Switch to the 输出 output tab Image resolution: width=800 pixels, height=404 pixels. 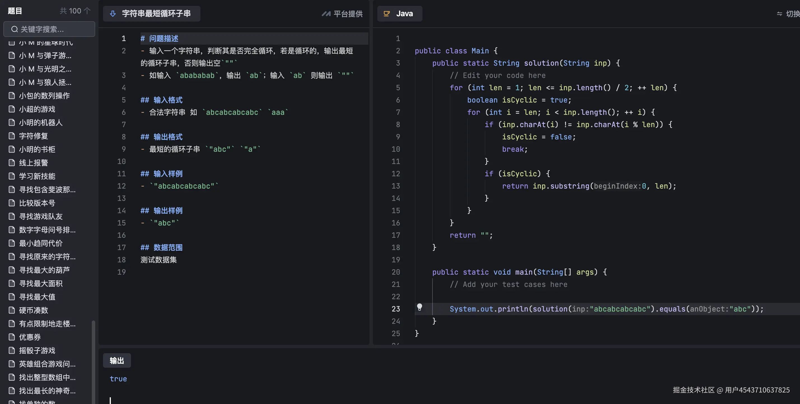117,361
